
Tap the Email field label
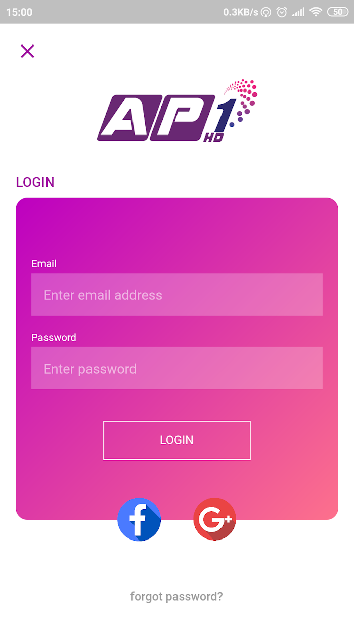[44, 263]
